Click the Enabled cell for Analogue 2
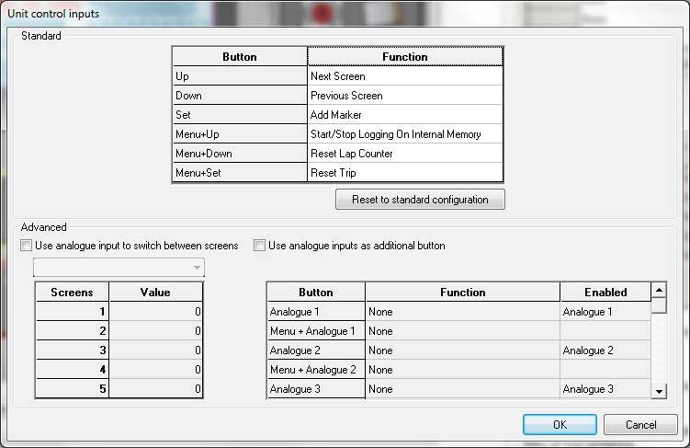 pyautogui.click(x=605, y=350)
